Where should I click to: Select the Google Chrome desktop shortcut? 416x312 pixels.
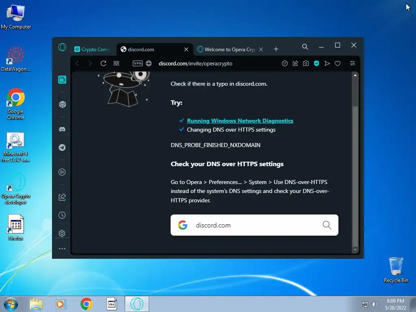(x=16, y=104)
